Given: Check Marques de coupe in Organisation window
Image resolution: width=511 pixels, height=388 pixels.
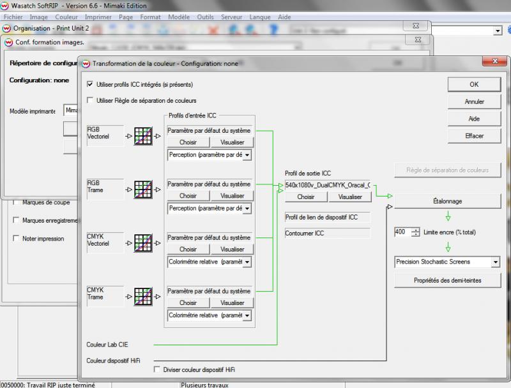Looking at the screenshot, I should pos(15,202).
